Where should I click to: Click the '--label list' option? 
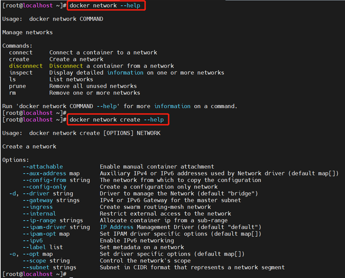coord(43,247)
